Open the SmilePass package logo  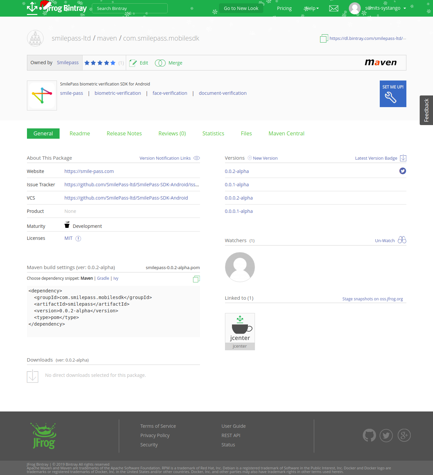(x=42, y=95)
